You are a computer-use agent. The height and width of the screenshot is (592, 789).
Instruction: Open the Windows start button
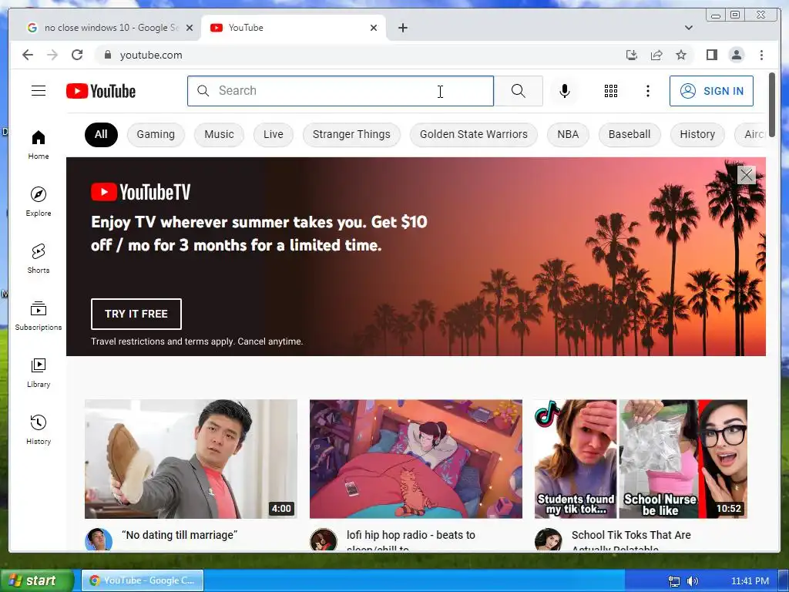tap(36, 580)
